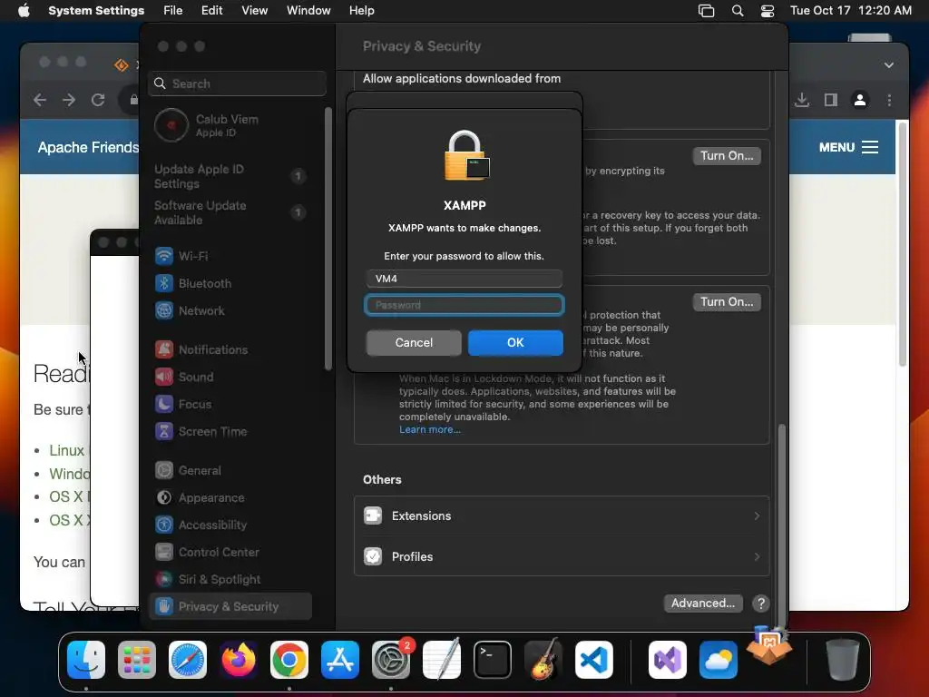Open Finder from the Dock

click(x=86, y=660)
